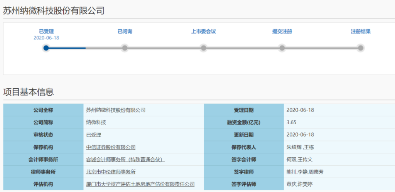Click the 保荐代表人 row header
This screenshot has height=192, width=395.
244,147
